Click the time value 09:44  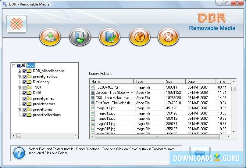pyautogui.click(x=222, y=87)
